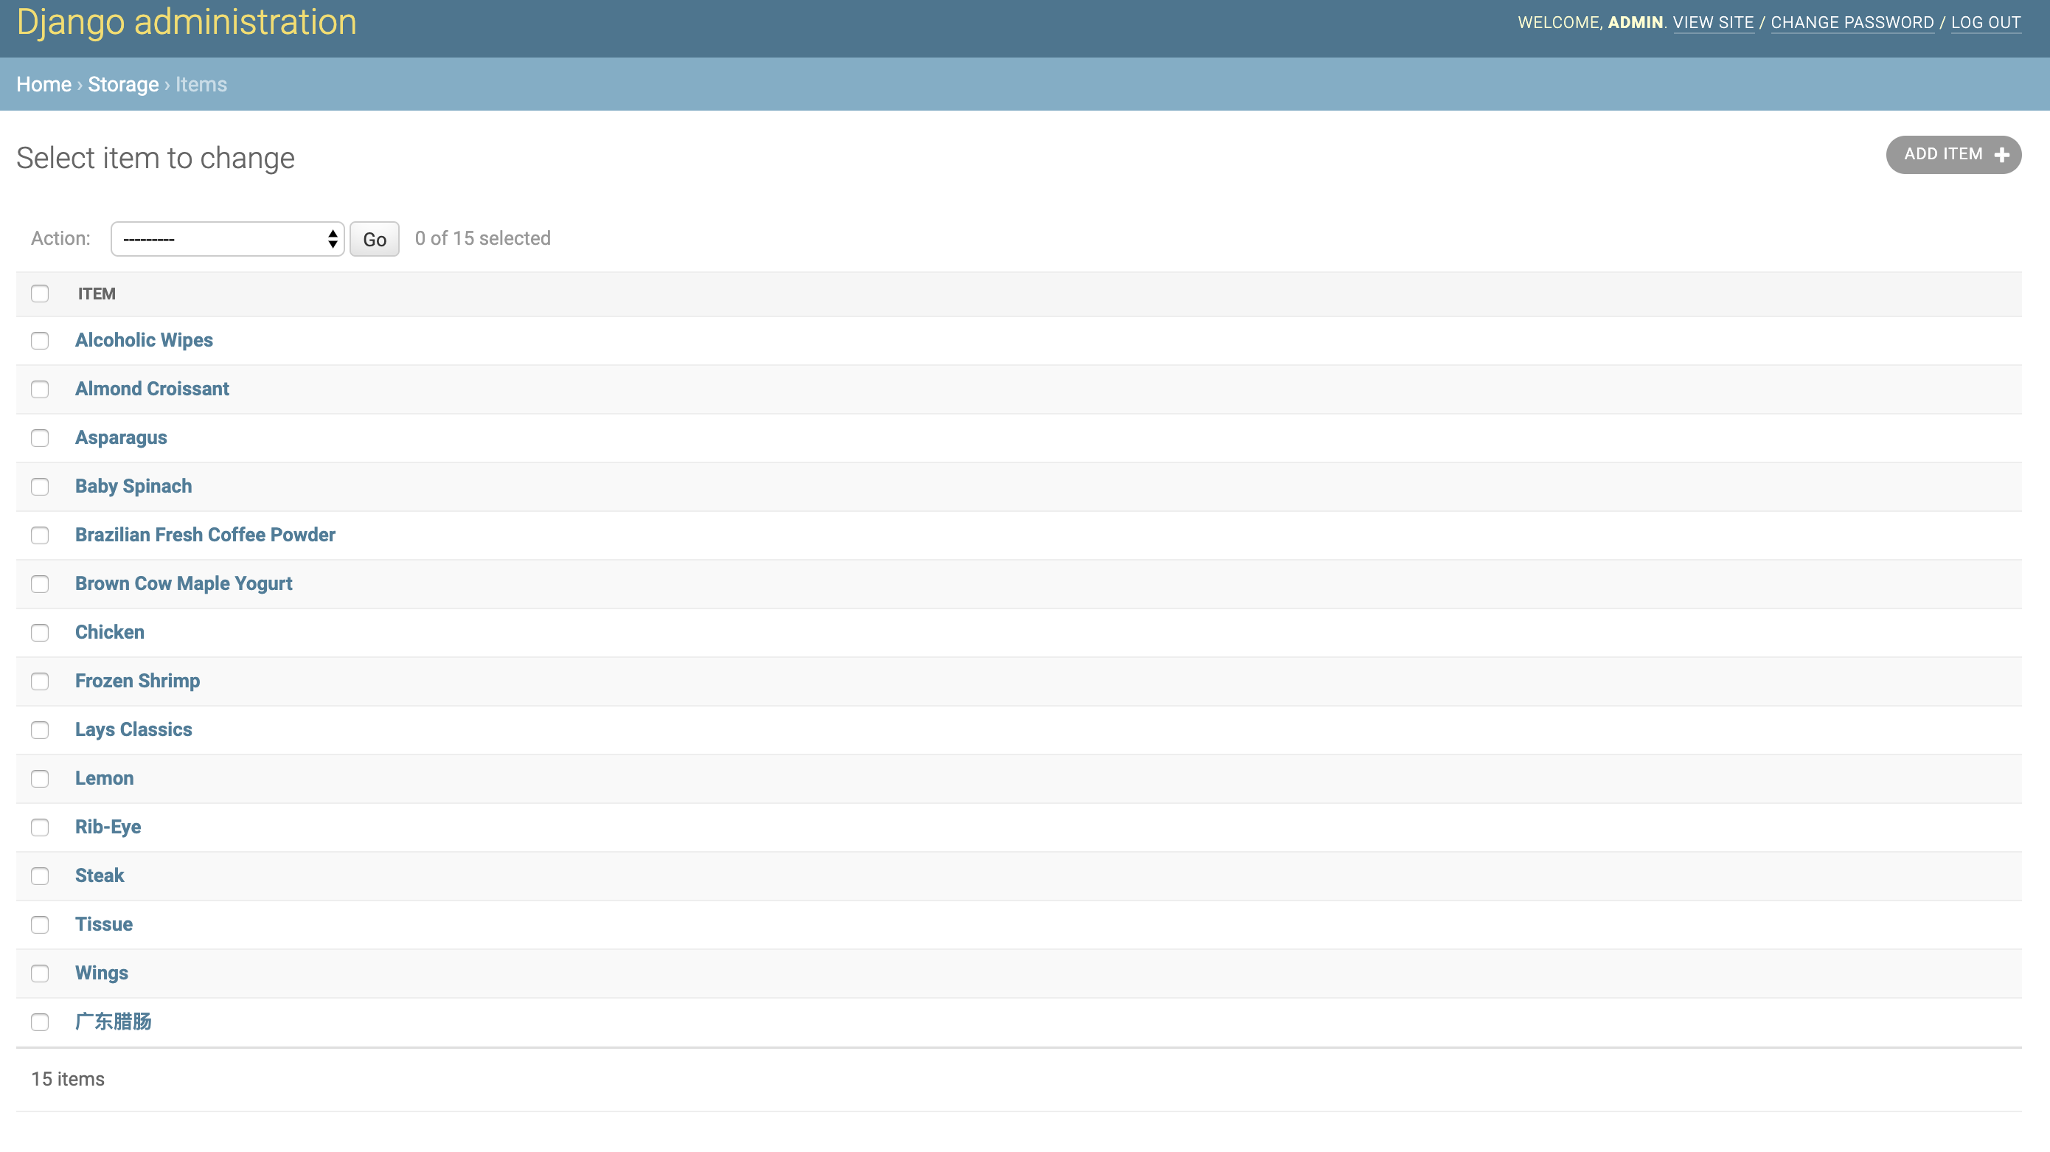Screen dimensions: 2050x1152
Task: Tick the checkbox next to Steak
Action: (x=40, y=875)
